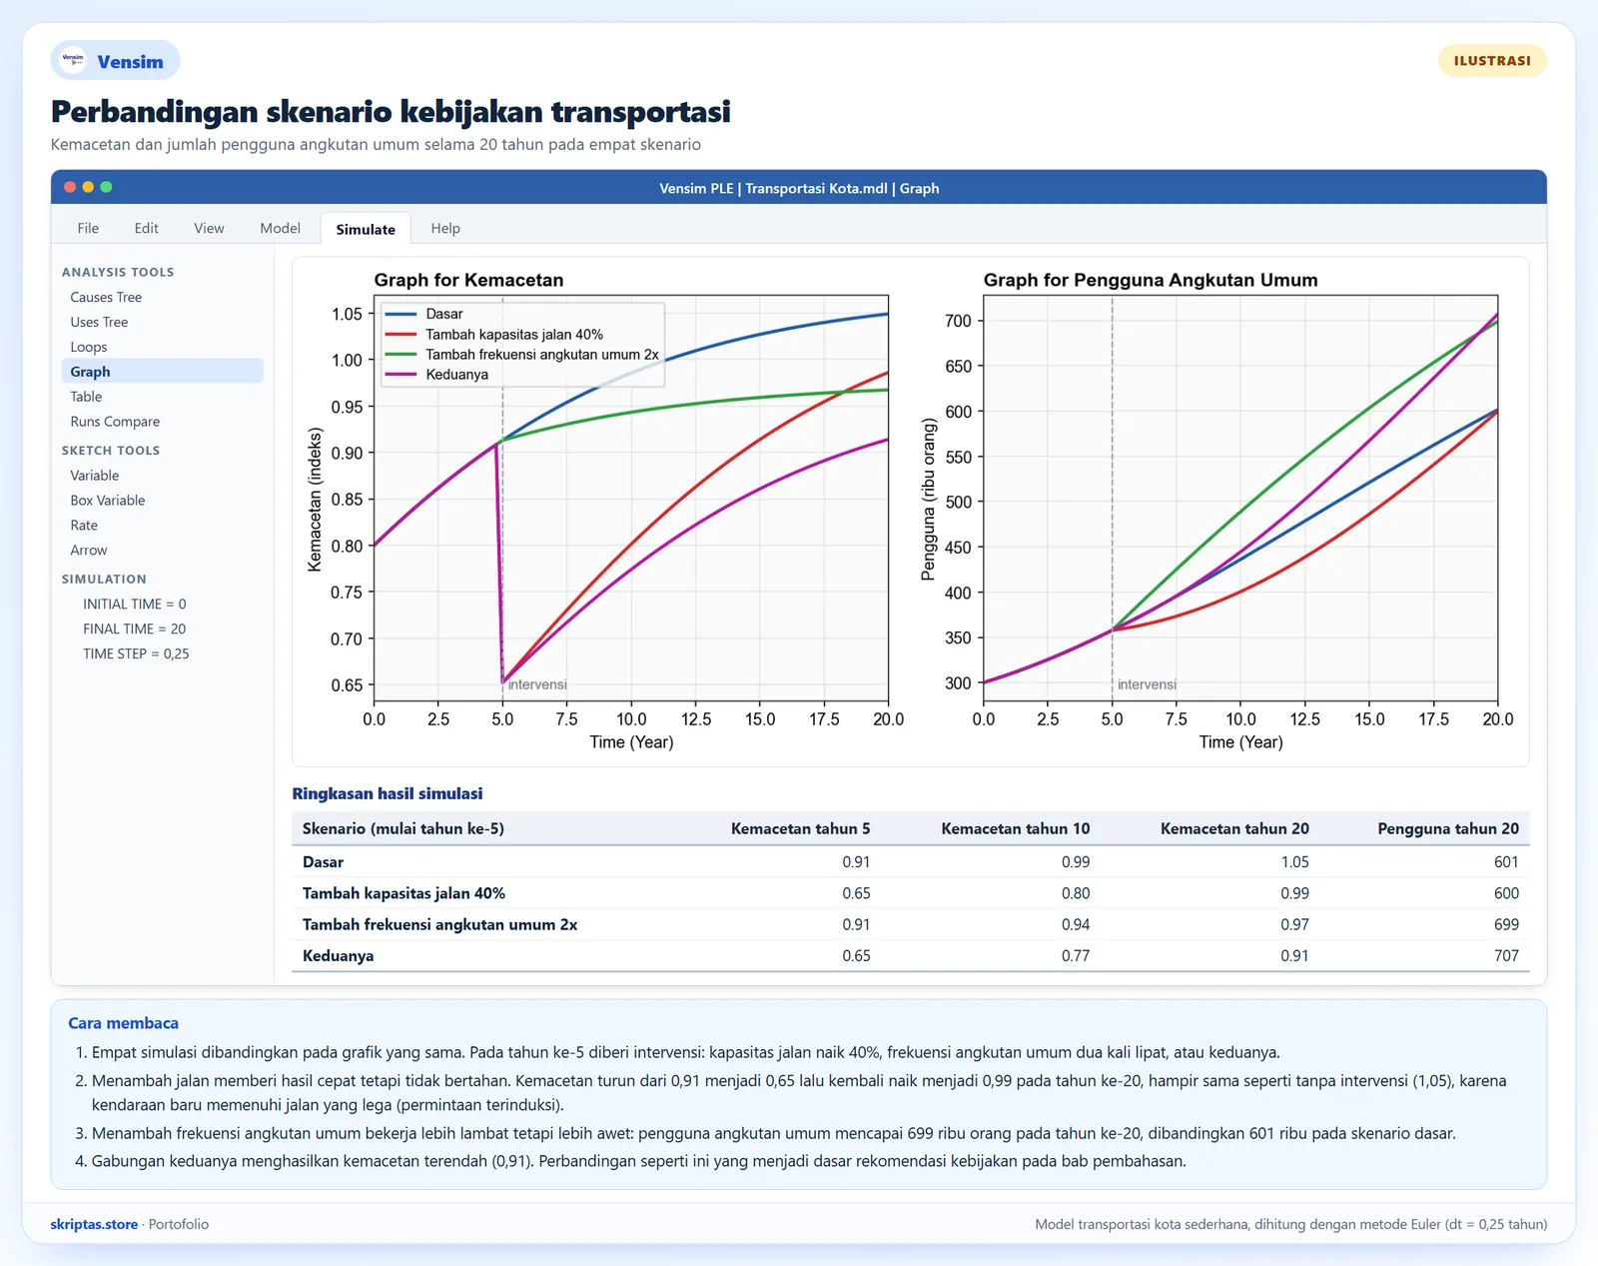Click the 707 value in Keduanya row
The width and height of the screenshot is (1598, 1266).
1506,956
